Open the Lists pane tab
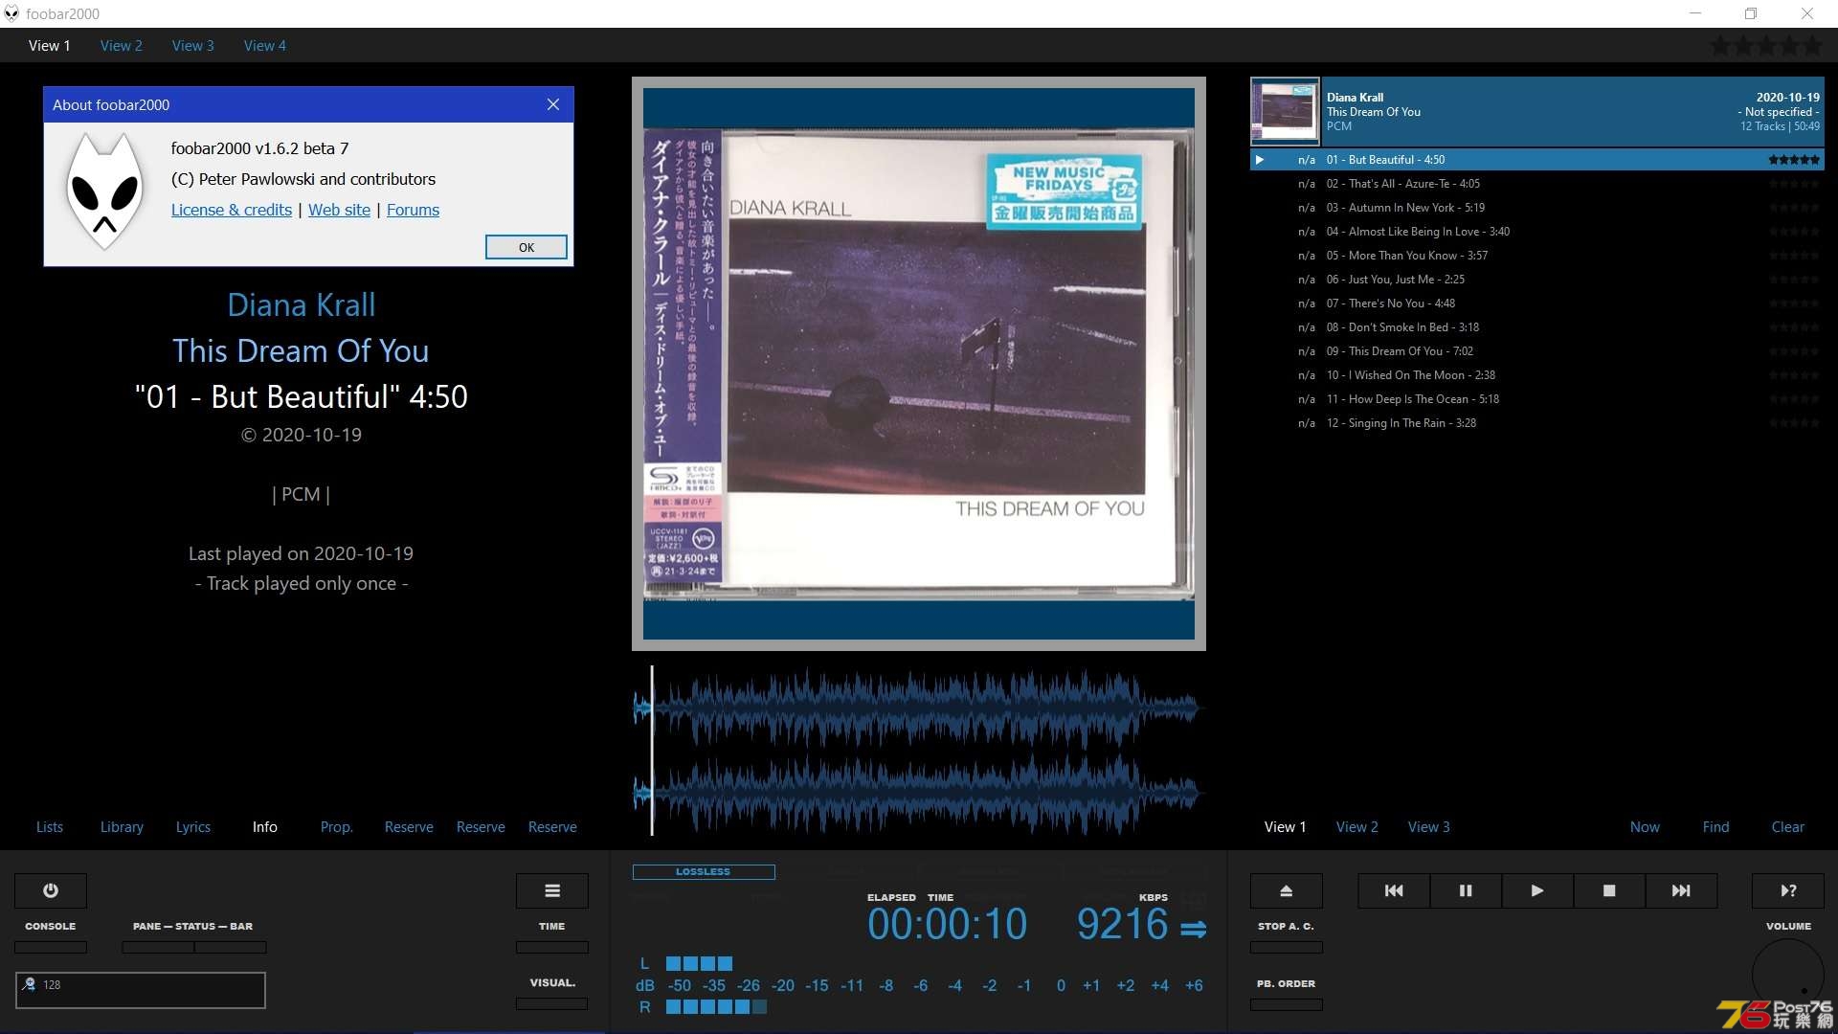1838x1034 pixels. [x=50, y=827]
